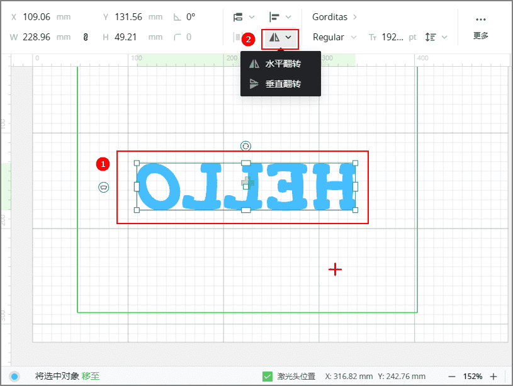Toggle the 激光头位置 checkbox
513x386 pixels.
[268, 377]
